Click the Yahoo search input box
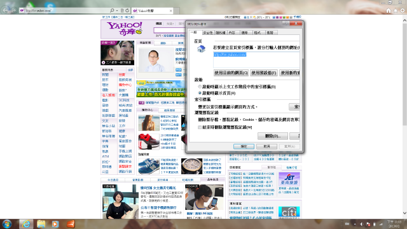407x229 pixels. coord(169,30)
